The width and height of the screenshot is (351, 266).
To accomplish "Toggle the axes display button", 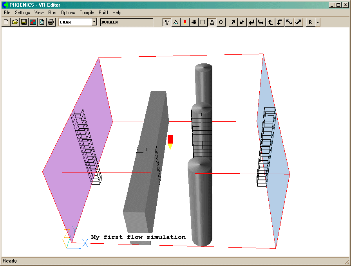I will 167,22.
